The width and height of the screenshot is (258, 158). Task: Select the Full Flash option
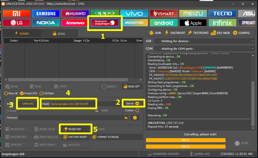(47, 93)
